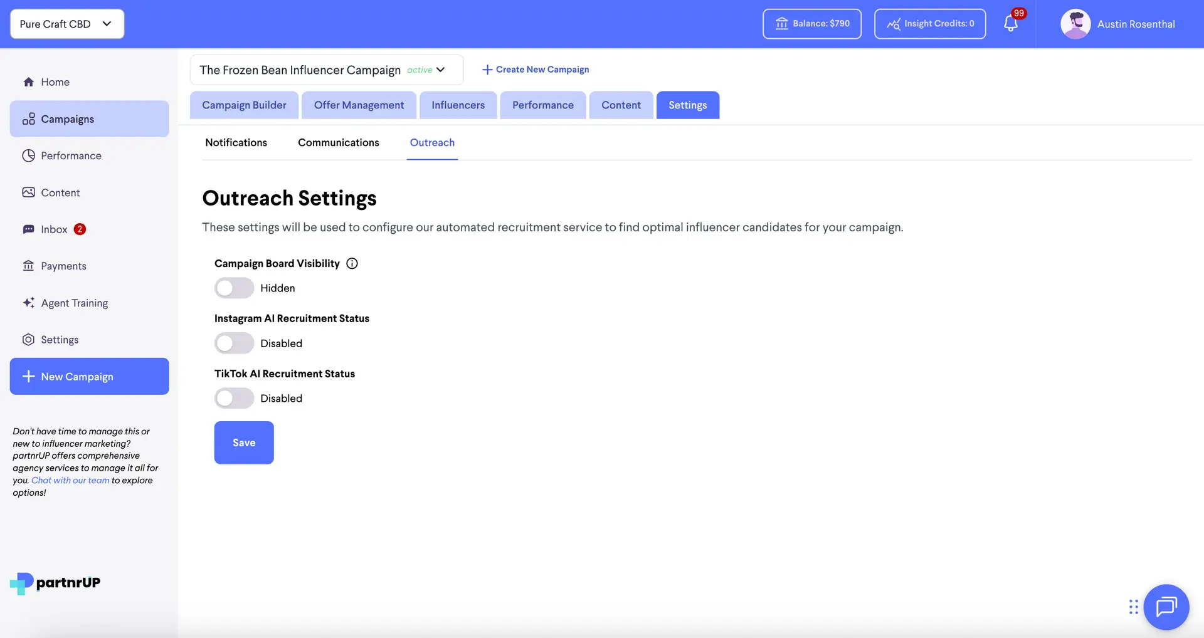1204x638 pixels.
Task: Click the Agent Training sparkle icon
Action: tap(28, 303)
